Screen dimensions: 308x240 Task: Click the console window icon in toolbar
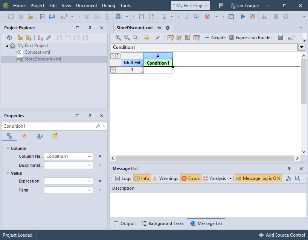tap(231, 17)
